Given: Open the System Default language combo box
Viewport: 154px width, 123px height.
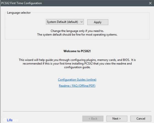Looking at the screenshot, I should point(65,22).
